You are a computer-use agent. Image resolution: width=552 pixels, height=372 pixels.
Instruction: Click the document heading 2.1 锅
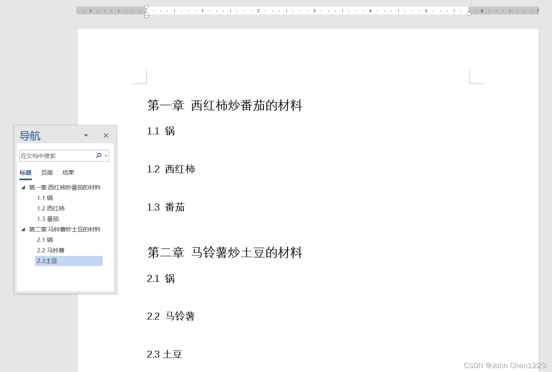161,279
